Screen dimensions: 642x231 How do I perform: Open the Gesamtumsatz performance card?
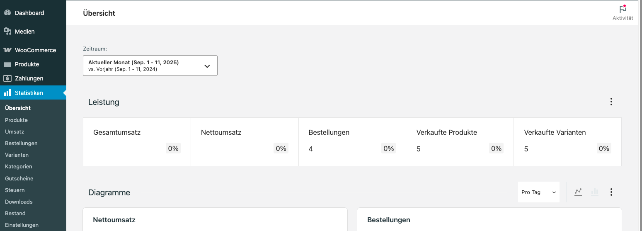137,141
